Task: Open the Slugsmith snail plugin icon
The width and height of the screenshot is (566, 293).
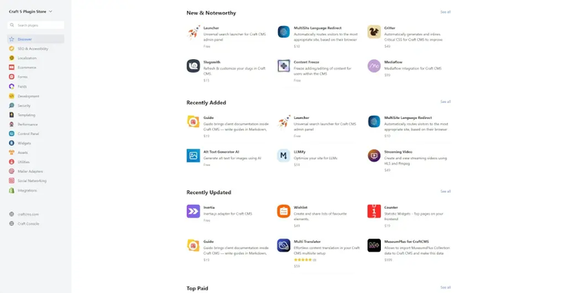Action: (x=193, y=66)
